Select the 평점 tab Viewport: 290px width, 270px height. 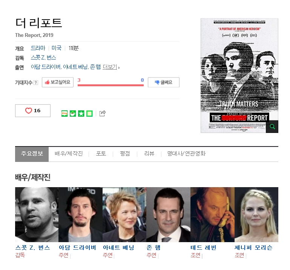point(125,154)
